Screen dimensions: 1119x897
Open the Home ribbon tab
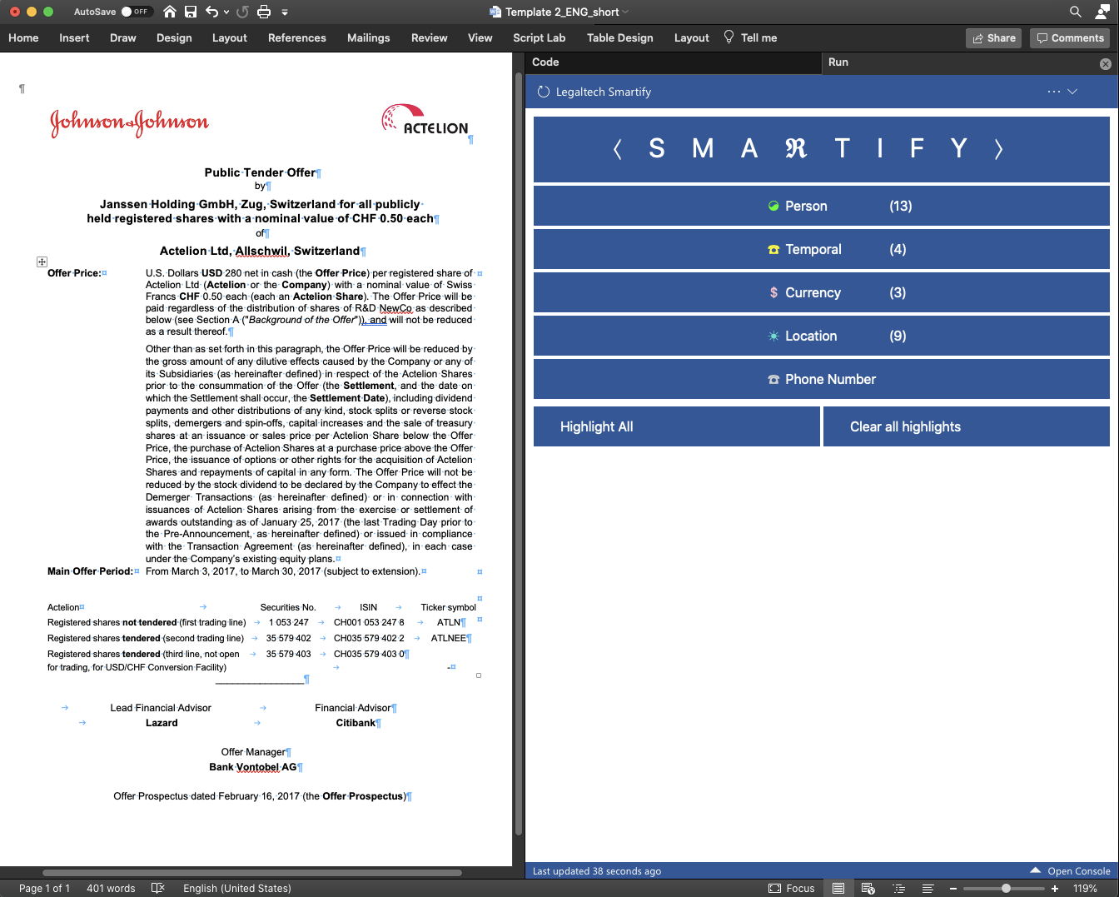click(x=23, y=37)
